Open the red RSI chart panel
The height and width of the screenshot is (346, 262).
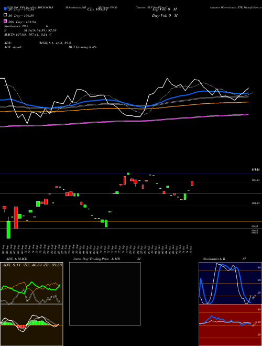(230, 325)
